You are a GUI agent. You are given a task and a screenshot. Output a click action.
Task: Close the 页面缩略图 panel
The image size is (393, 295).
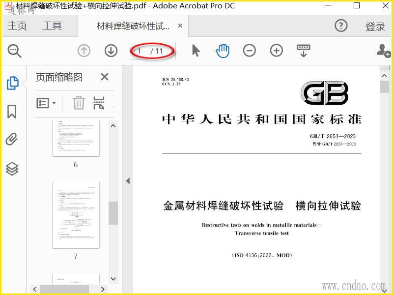(105, 77)
